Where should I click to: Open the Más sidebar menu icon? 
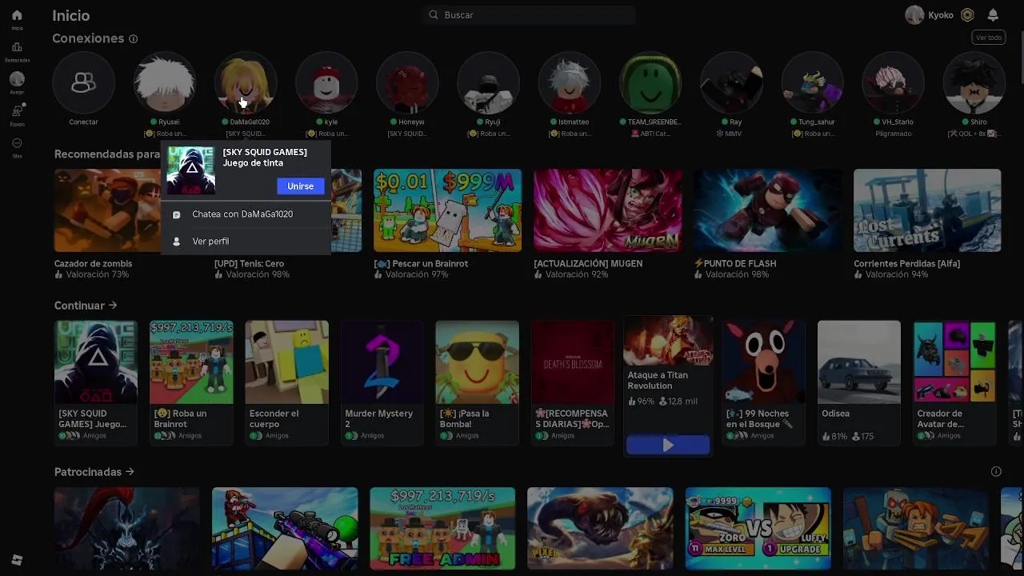click(17, 143)
